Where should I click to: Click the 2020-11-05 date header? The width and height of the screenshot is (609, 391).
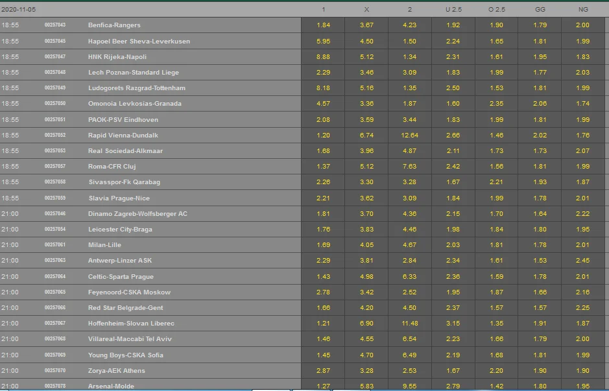tap(18, 9)
